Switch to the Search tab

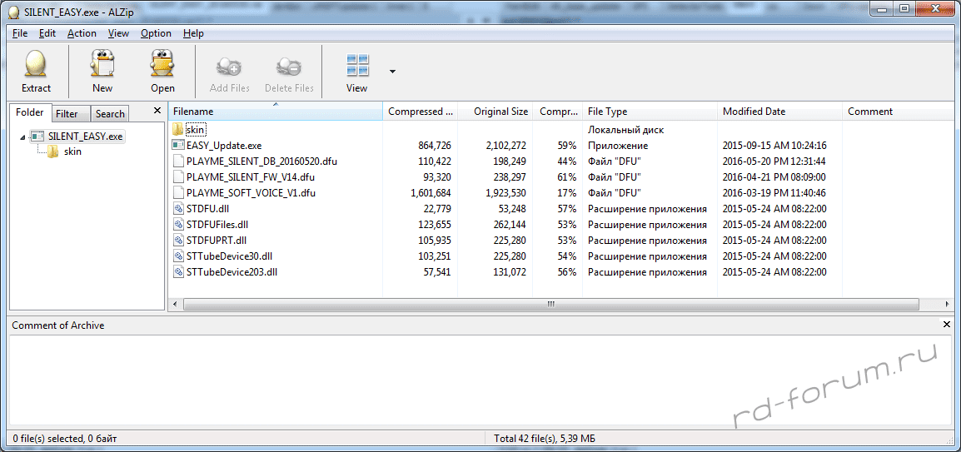pyautogui.click(x=110, y=114)
